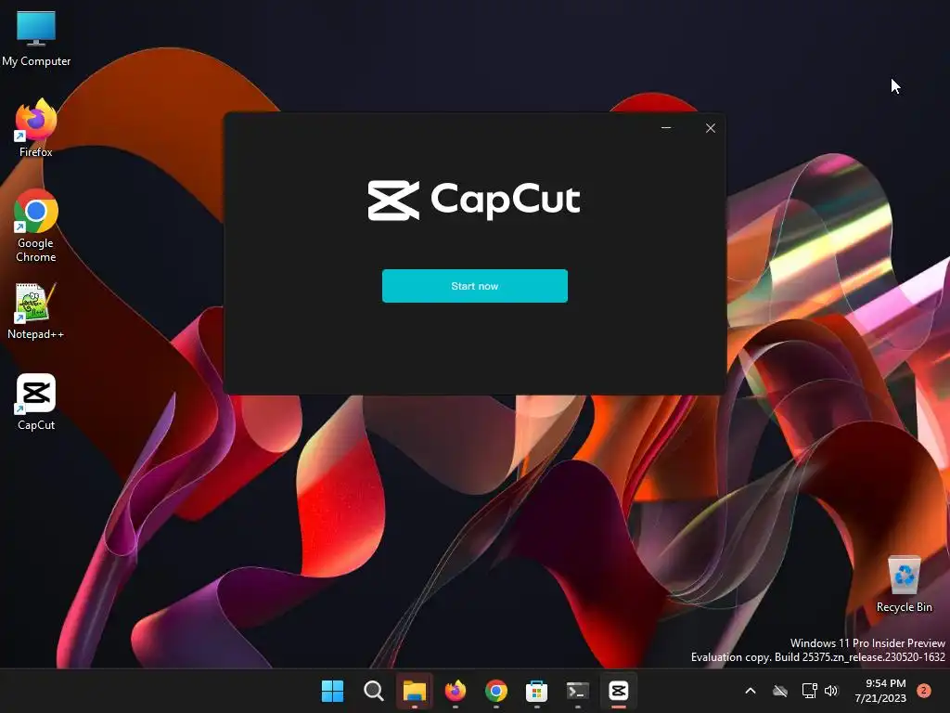This screenshot has width=950, height=713.
Task: Click the cloud sync tray icon
Action: coord(780,691)
